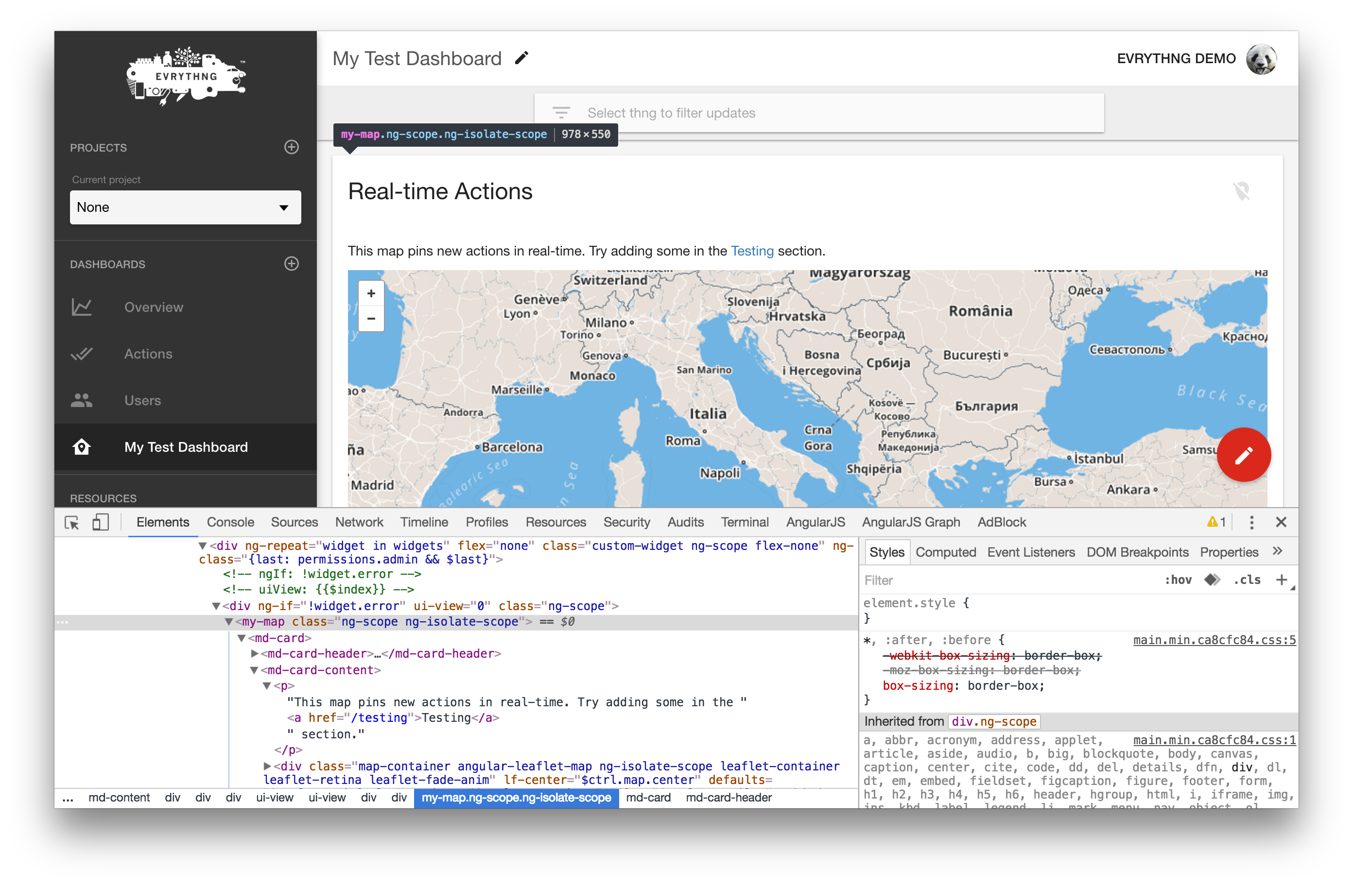Click the My Test Dashboard house icon
The width and height of the screenshot is (1353, 886).
(x=81, y=447)
